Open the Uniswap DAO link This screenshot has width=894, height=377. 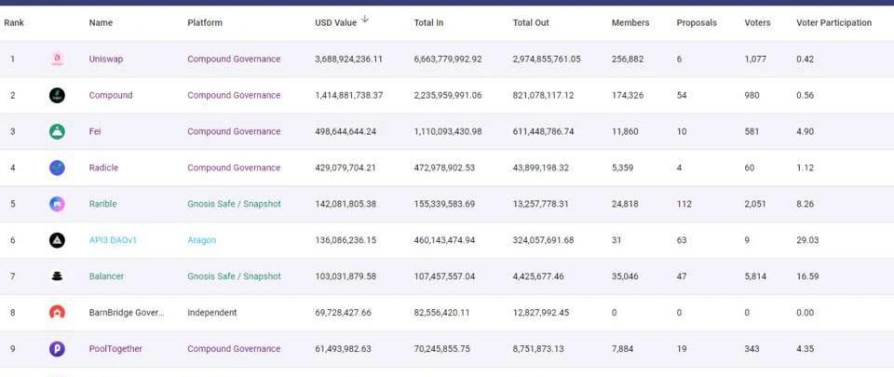[x=106, y=60]
